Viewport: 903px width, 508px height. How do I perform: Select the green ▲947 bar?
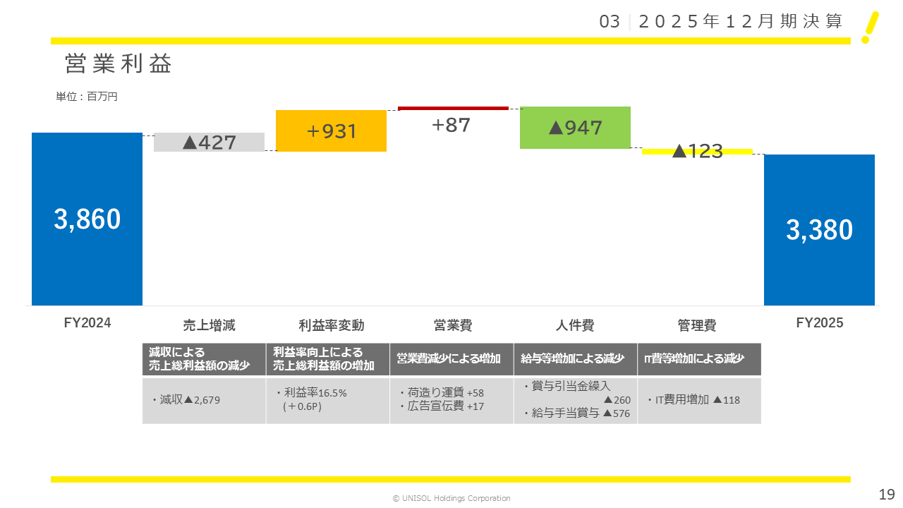pos(575,128)
